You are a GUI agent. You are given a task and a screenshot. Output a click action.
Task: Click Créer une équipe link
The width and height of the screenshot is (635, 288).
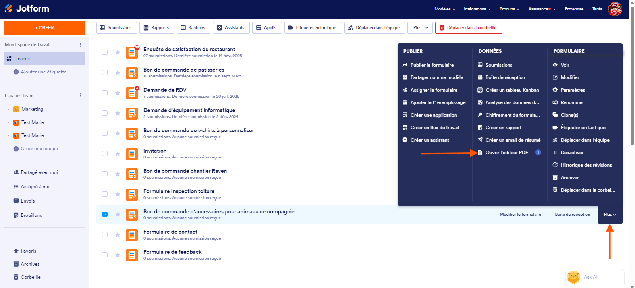(36, 149)
